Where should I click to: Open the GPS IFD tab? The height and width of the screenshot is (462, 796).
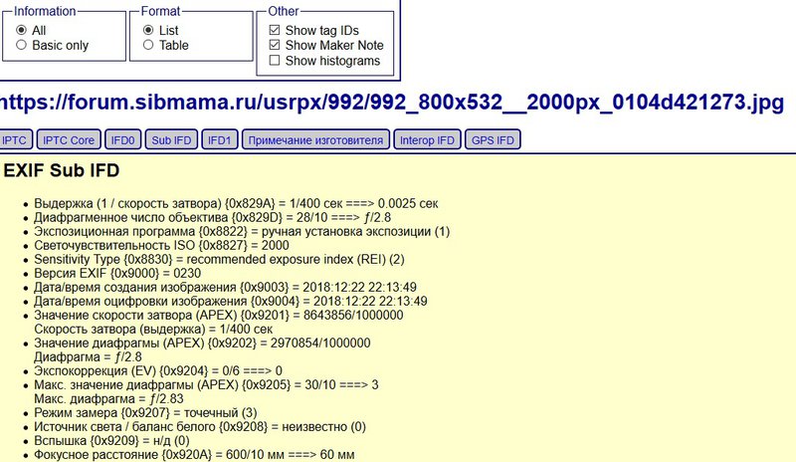pyautogui.click(x=494, y=140)
